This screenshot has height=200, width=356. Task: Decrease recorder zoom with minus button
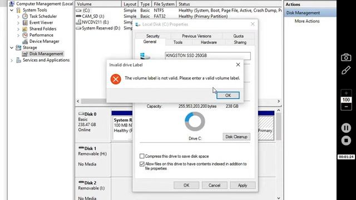(346, 107)
